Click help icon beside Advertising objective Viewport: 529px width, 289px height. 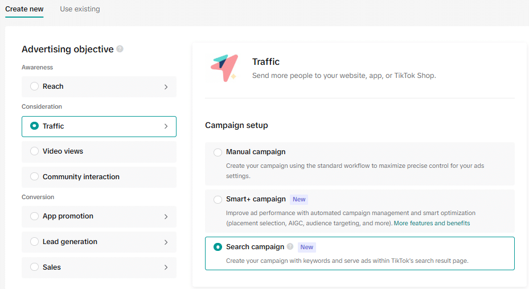[120, 49]
